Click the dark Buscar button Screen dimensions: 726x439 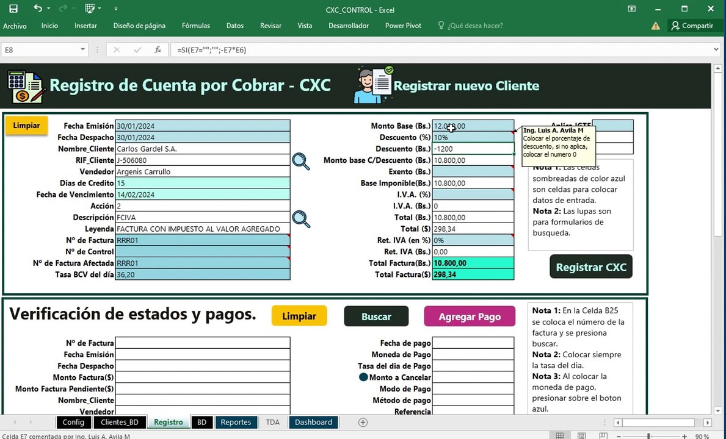click(x=376, y=316)
